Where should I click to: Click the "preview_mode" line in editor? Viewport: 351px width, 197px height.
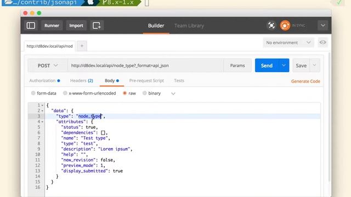coord(83,165)
